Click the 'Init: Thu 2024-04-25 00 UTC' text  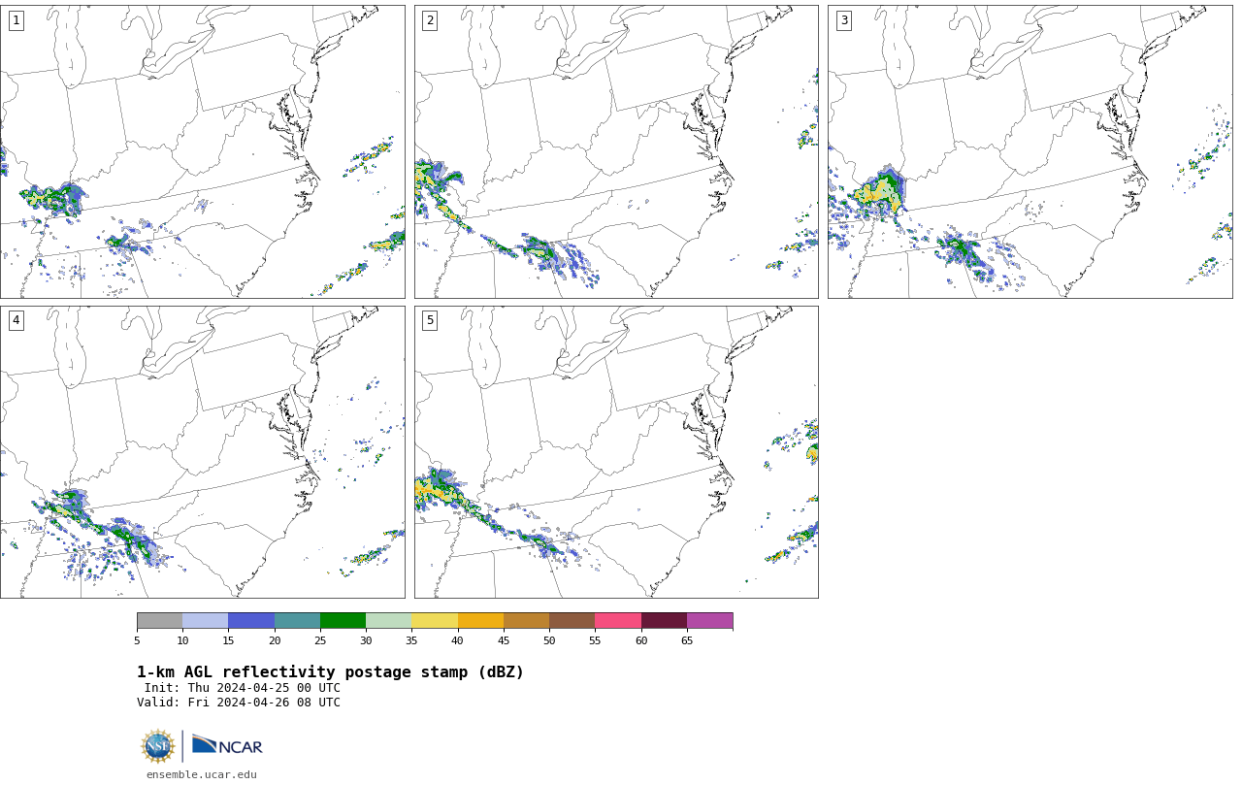pyautogui.click(x=243, y=688)
